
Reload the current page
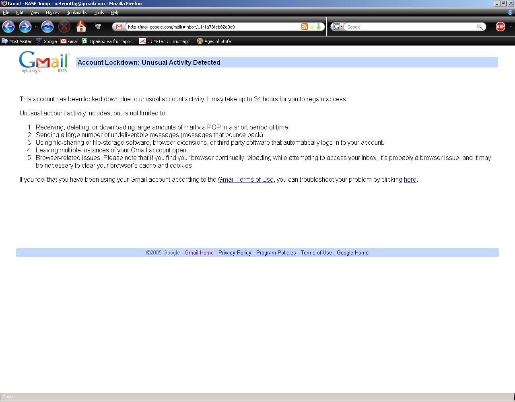pos(47,27)
